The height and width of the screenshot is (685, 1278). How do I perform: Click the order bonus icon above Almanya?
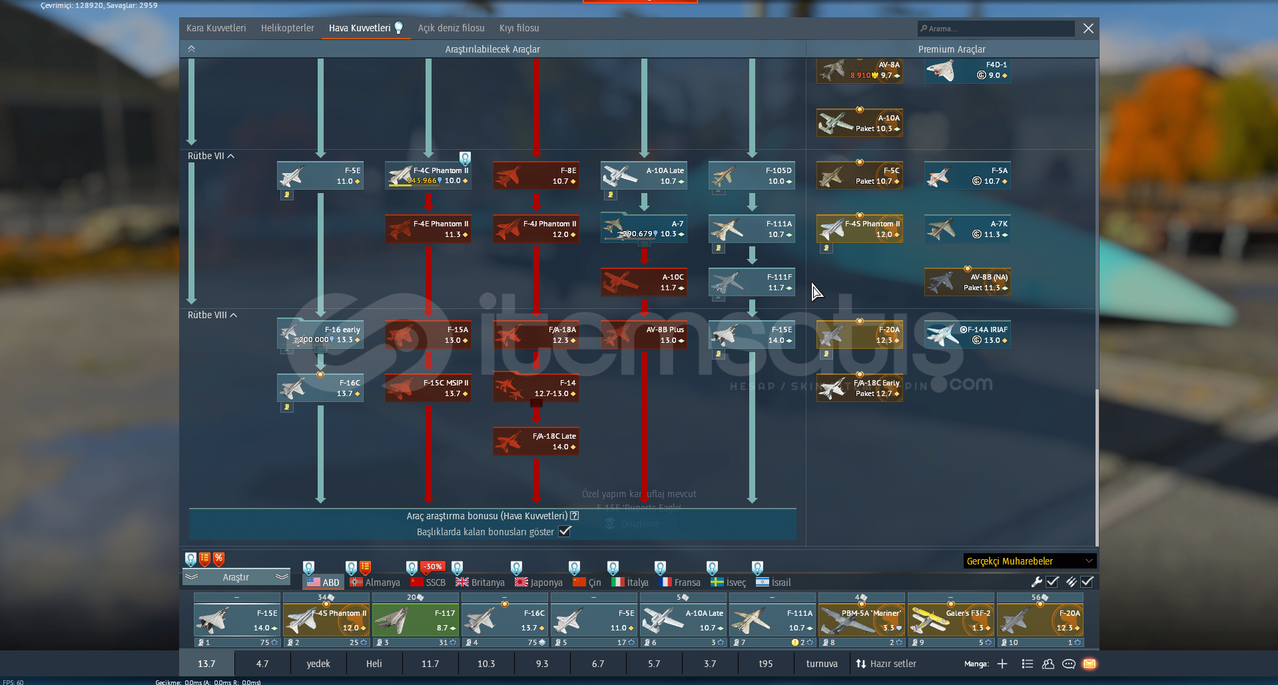[x=365, y=567]
